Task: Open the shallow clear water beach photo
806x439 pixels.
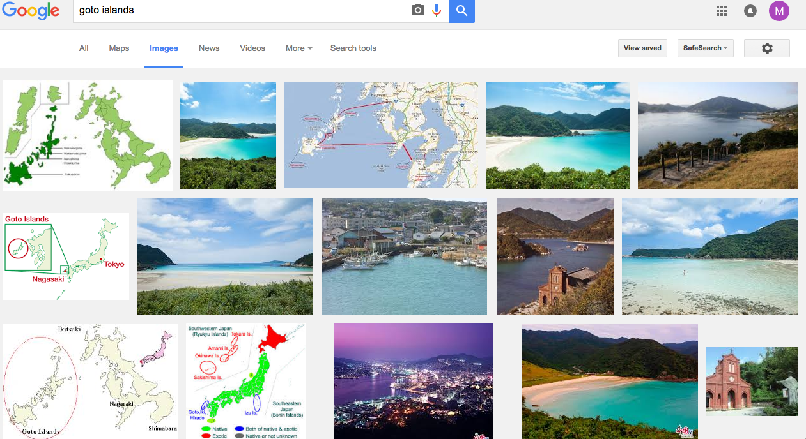Action: point(709,257)
